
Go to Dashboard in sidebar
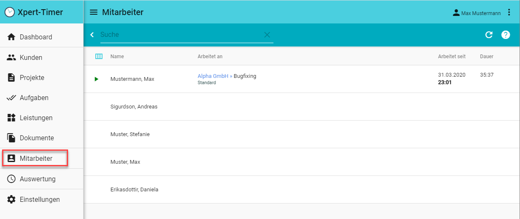coord(36,37)
